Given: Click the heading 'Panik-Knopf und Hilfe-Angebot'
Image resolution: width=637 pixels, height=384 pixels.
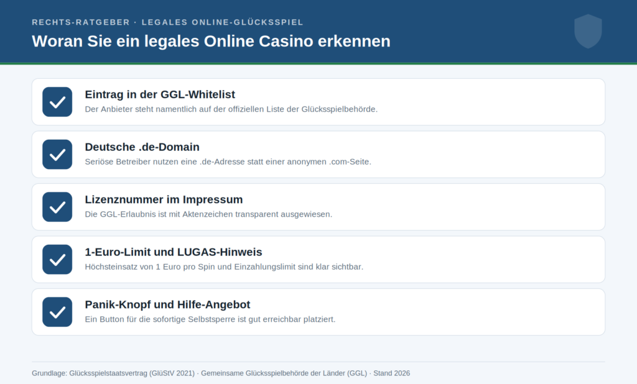Looking at the screenshot, I should pyautogui.click(x=167, y=304).
